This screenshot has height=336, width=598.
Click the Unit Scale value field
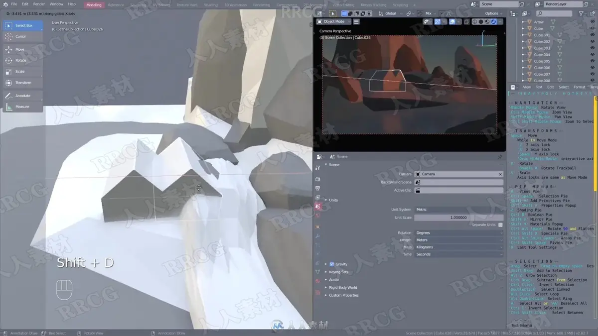tap(458, 218)
